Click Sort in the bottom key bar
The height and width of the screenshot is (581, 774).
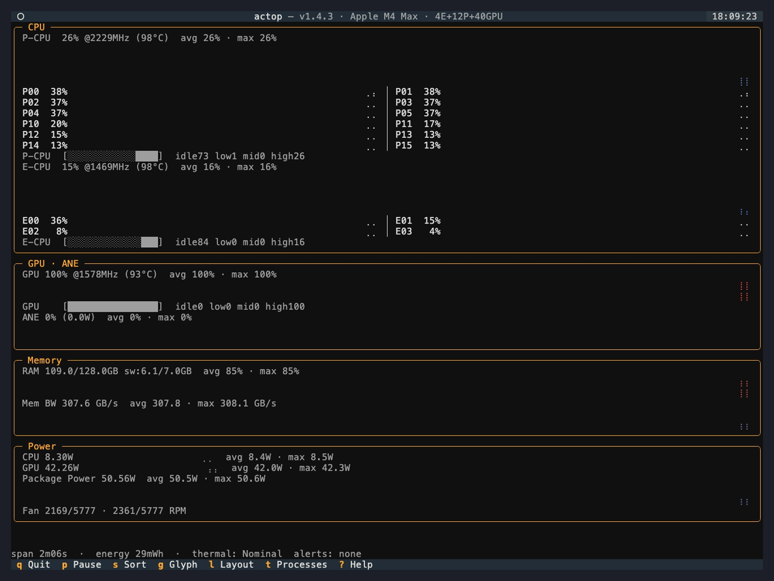point(129,564)
